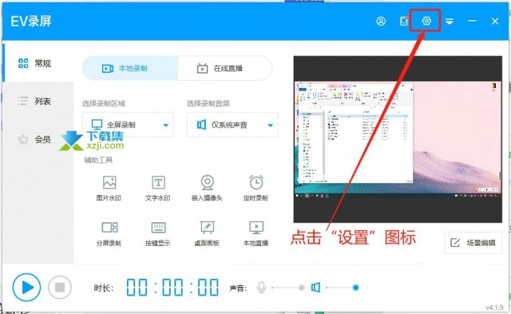Click the 辅助工具 heading

click(x=98, y=160)
